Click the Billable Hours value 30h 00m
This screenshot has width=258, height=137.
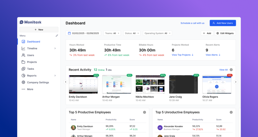[x=147, y=50]
